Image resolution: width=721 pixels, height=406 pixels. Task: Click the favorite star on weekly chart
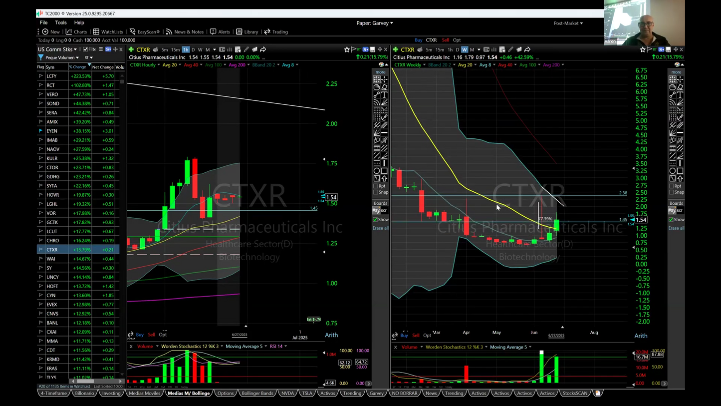click(643, 49)
